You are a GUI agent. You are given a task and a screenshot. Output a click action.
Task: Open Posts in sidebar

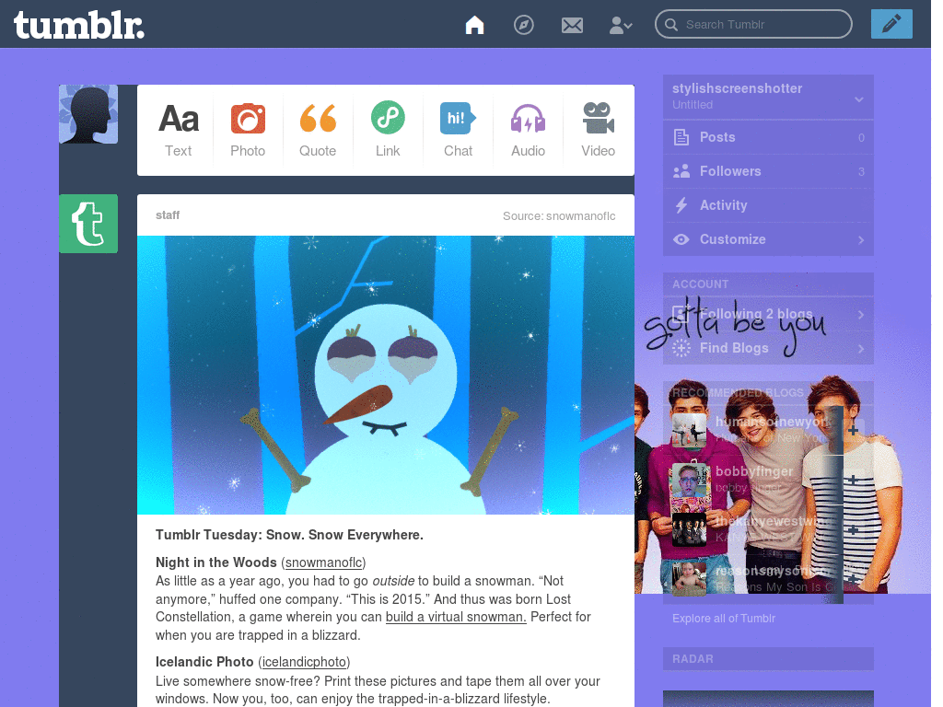pyautogui.click(x=768, y=137)
